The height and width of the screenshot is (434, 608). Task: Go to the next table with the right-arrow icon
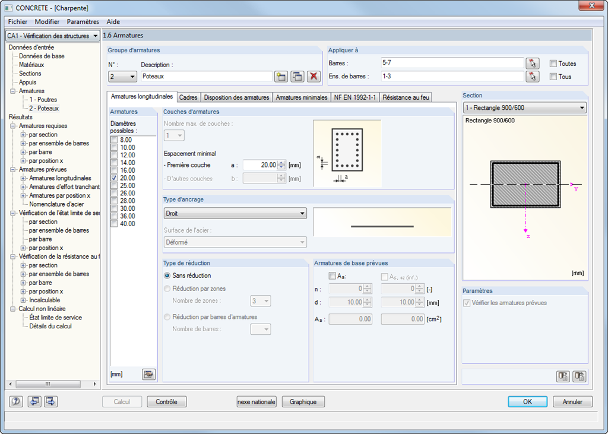51,401
